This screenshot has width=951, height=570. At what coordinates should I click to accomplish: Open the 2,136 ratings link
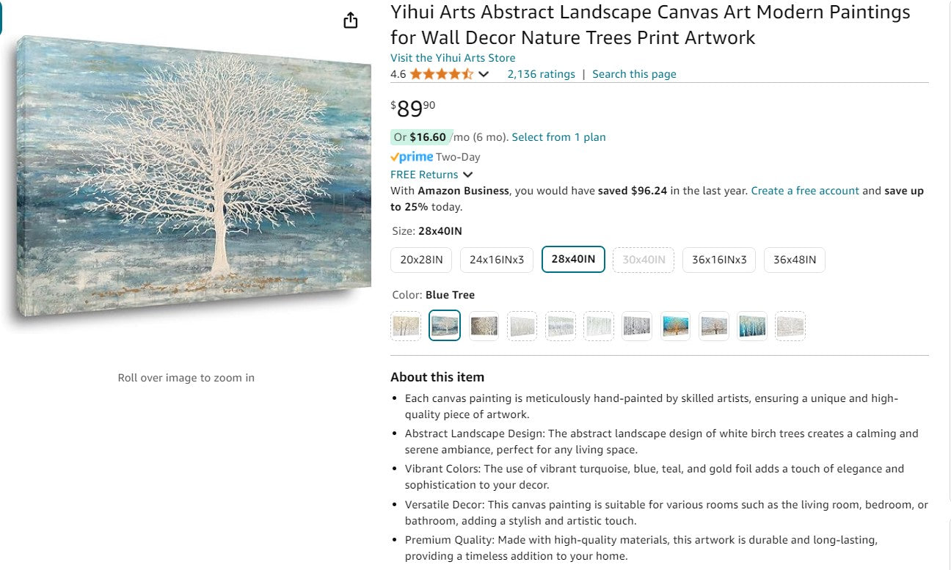542,73
